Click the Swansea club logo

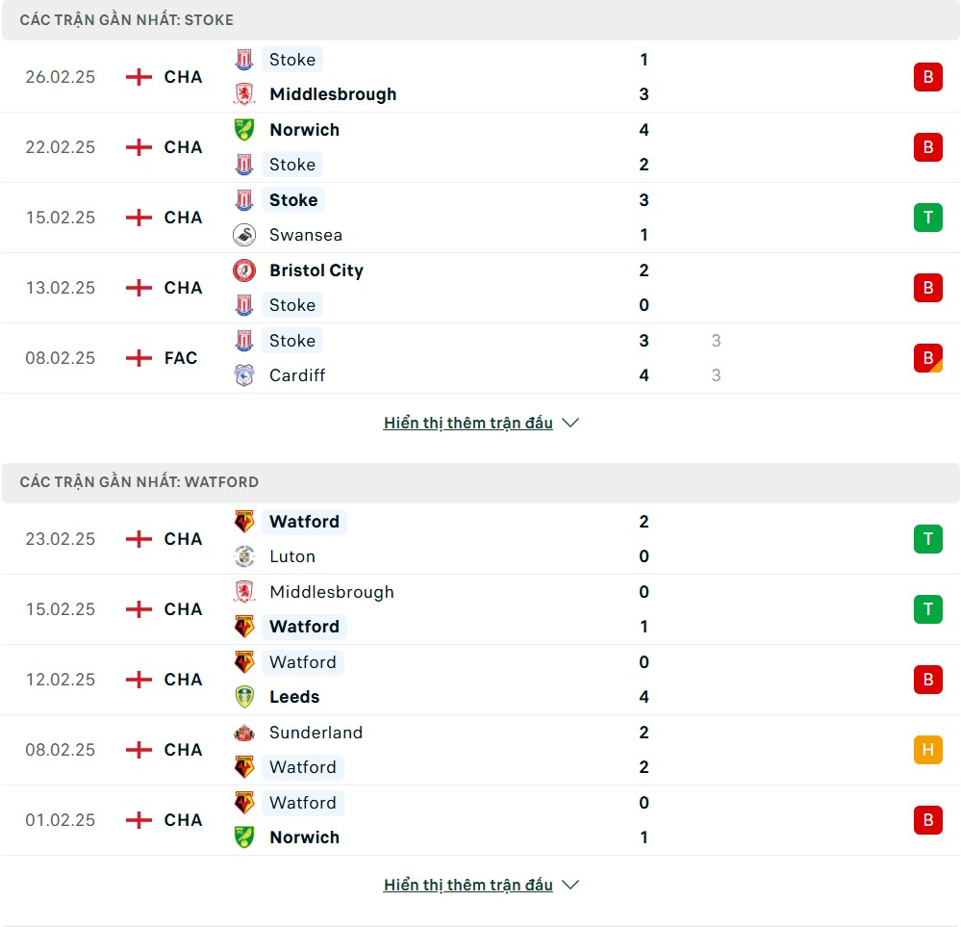pyautogui.click(x=244, y=235)
